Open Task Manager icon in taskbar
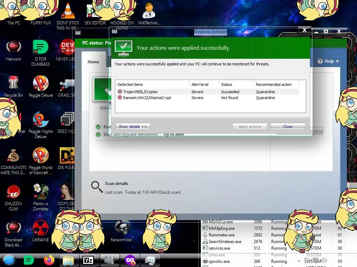Image resolution: width=357 pixels, height=267 pixels. tap(150, 260)
